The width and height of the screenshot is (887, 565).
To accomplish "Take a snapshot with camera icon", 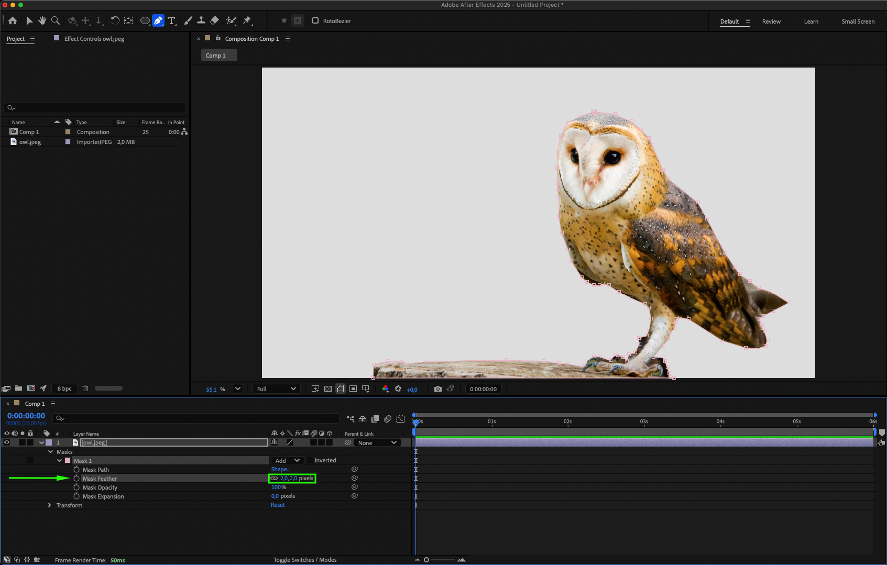I will coord(438,389).
